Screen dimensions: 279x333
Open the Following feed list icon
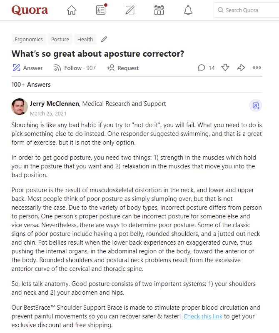[101, 10]
